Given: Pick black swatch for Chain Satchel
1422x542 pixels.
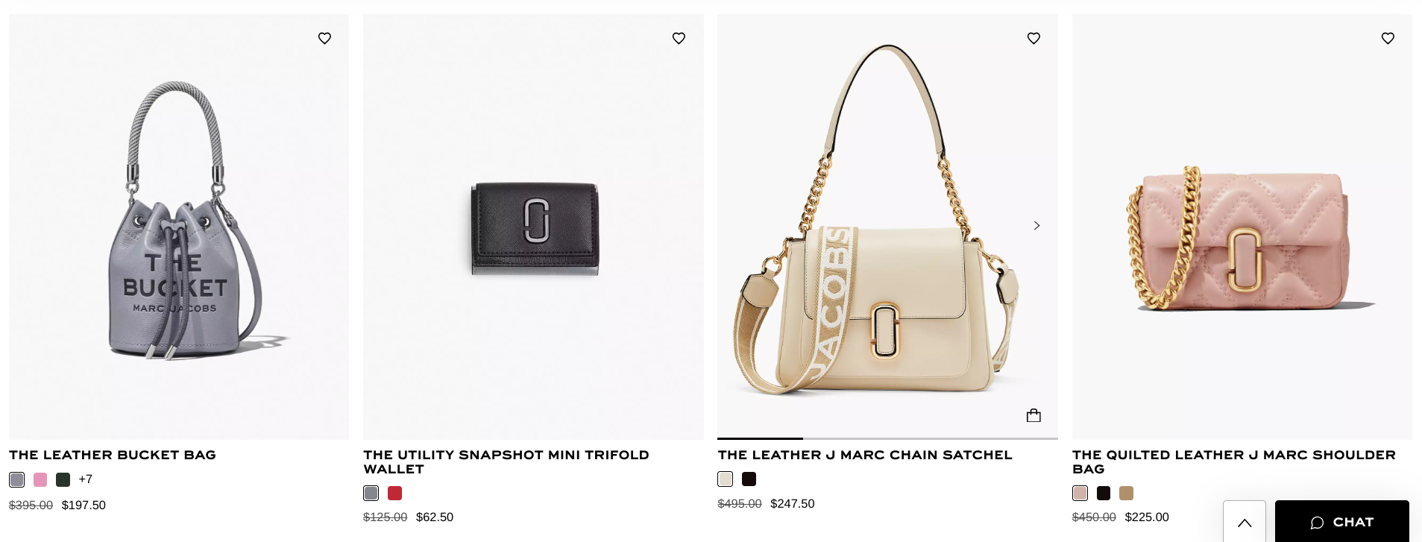Looking at the screenshot, I should click(x=749, y=479).
